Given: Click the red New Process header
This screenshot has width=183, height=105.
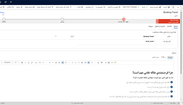Looking at the screenshot, I should [169, 21].
